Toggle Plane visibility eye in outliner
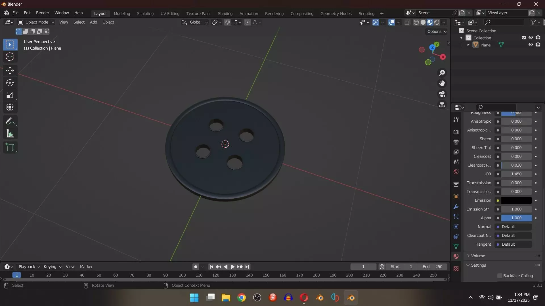This screenshot has width=545, height=306. pos(531,45)
